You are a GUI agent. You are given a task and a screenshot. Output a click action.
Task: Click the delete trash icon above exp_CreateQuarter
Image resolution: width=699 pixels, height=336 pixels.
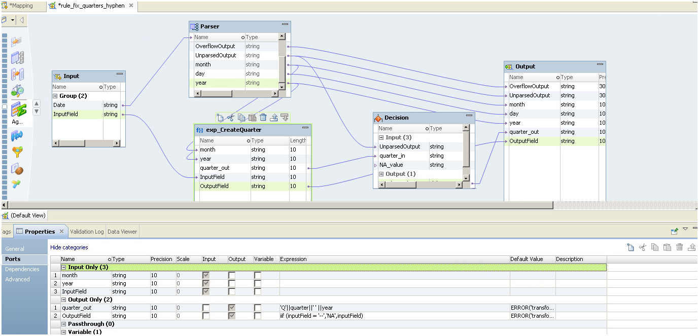point(263,118)
